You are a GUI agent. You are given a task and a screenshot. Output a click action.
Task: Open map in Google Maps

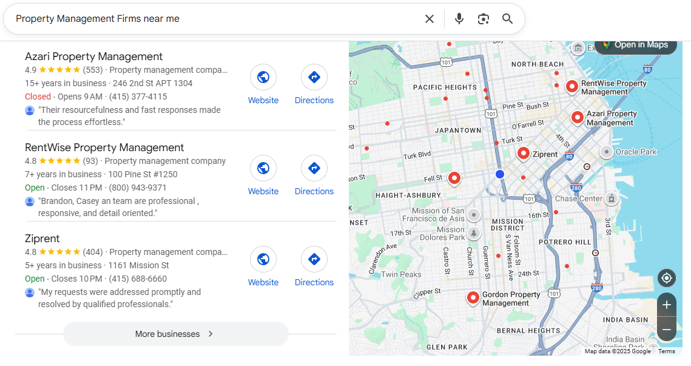click(x=635, y=45)
